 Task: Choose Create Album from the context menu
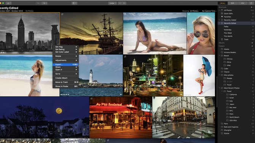click(66, 78)
